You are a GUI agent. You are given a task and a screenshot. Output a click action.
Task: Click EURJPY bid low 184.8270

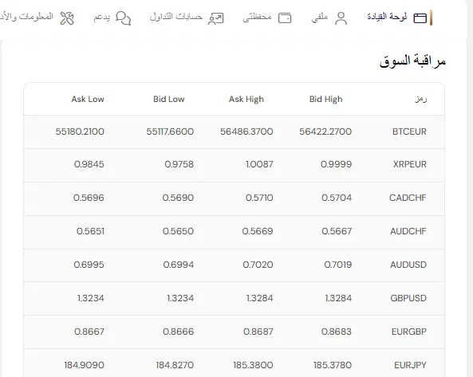[x=175, y=365]
